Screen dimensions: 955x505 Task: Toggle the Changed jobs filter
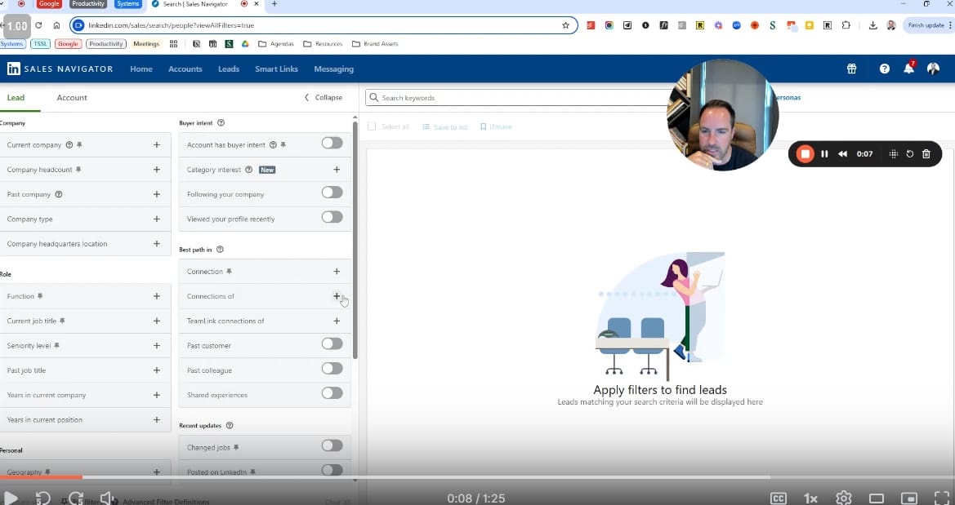(x=332, y=446)
